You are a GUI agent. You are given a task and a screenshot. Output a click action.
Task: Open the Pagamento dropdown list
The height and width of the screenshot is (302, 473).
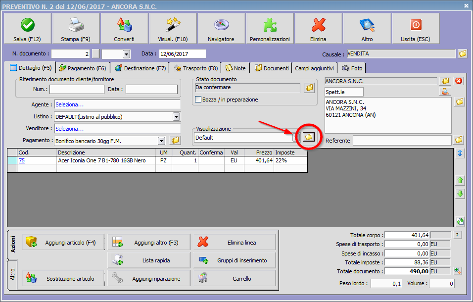tap(161, 141)
